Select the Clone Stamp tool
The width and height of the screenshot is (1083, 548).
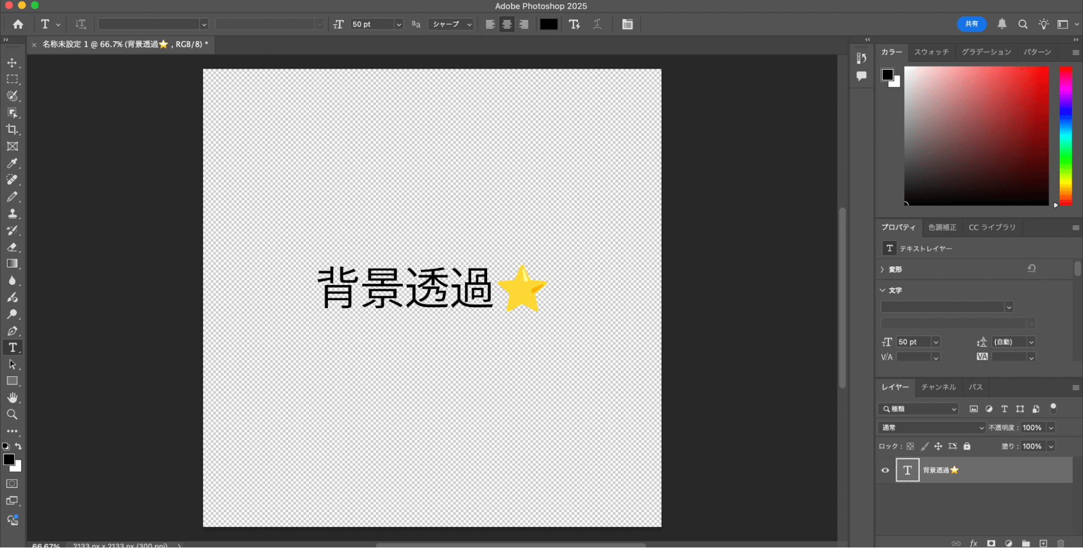12,213
